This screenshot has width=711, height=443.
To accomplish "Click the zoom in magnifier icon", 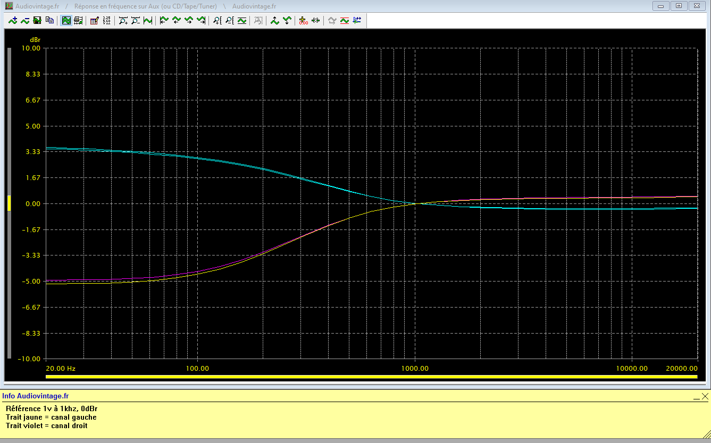I will pyautogui.click(x=123, y=21).
